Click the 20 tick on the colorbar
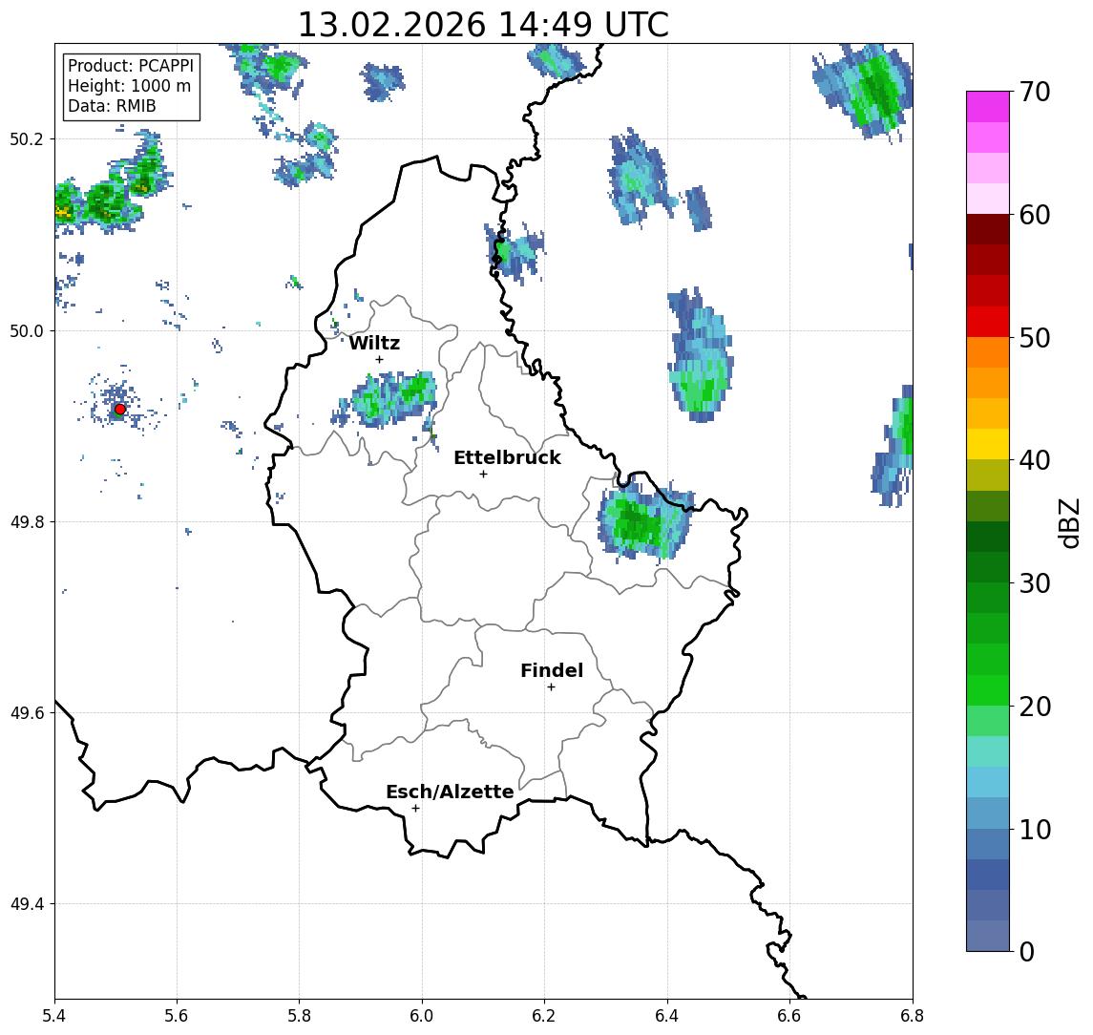This screenshot has width=1093, height=1035. coord(1035,706)
